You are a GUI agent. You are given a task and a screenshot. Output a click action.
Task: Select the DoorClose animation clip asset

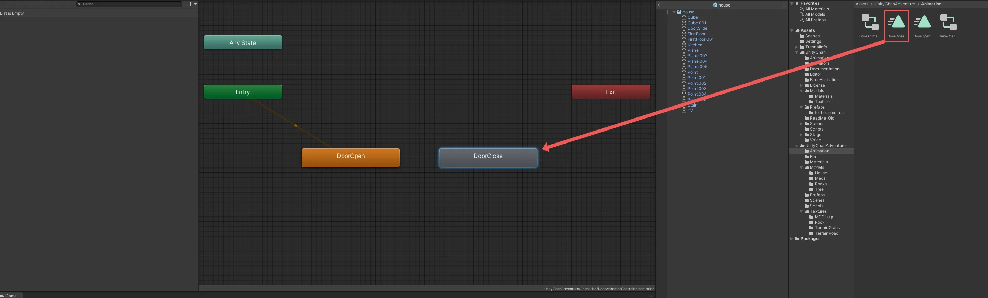click(896, 23)
